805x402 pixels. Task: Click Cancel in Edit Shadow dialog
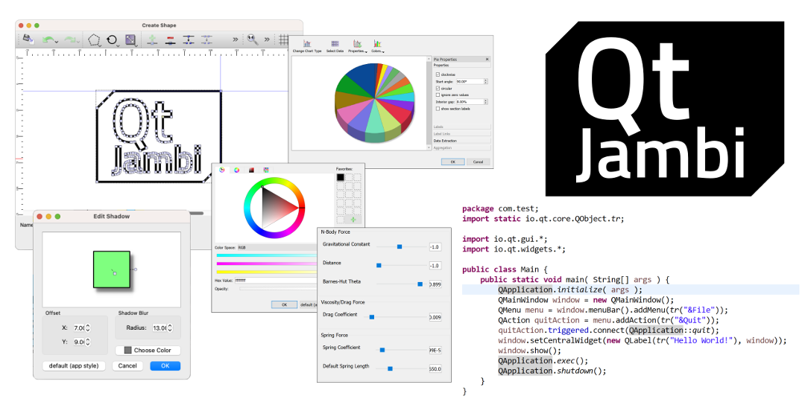pos(127,366)
